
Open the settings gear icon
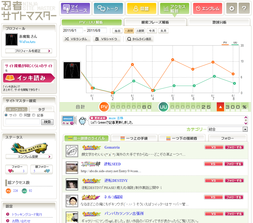pyautogui.click(x=232, y=8)
